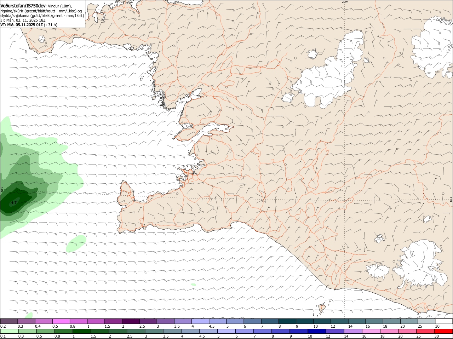Click the lower legend swatch starting at 0.3
Screen dimensions: 453x339
coord(27,331)
